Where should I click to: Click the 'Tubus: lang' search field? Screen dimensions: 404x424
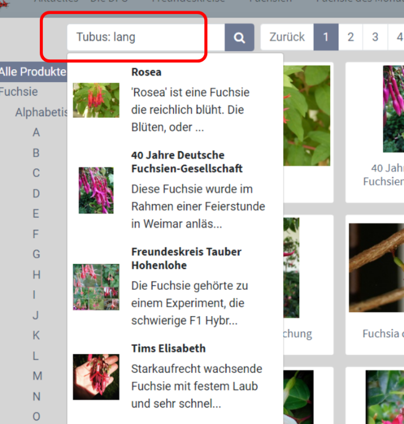[x=145, y=38]
